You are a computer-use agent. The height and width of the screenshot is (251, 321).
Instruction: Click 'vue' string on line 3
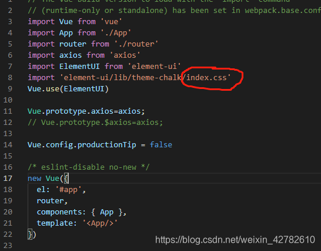112,22
